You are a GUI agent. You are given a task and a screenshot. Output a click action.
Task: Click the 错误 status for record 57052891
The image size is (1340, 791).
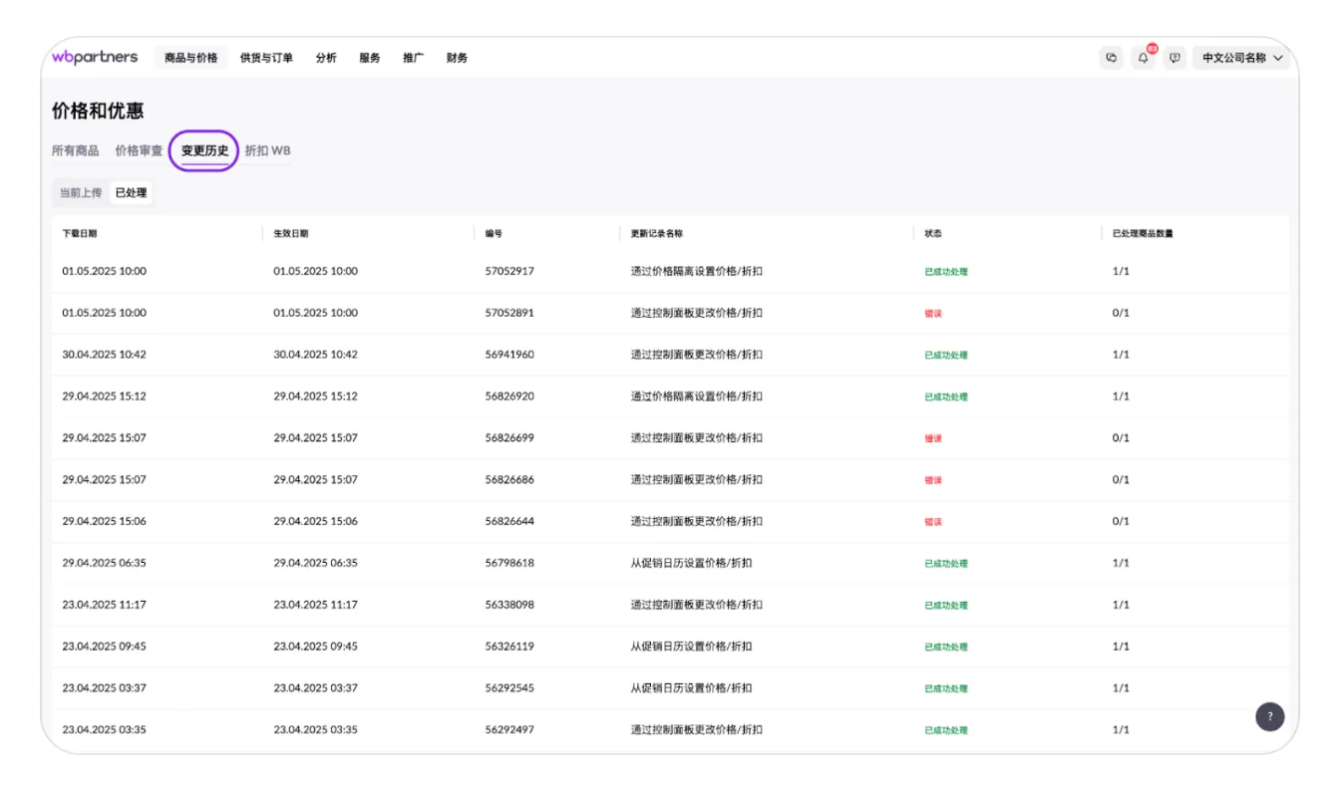pyautogui.click(x=933, y=314)
